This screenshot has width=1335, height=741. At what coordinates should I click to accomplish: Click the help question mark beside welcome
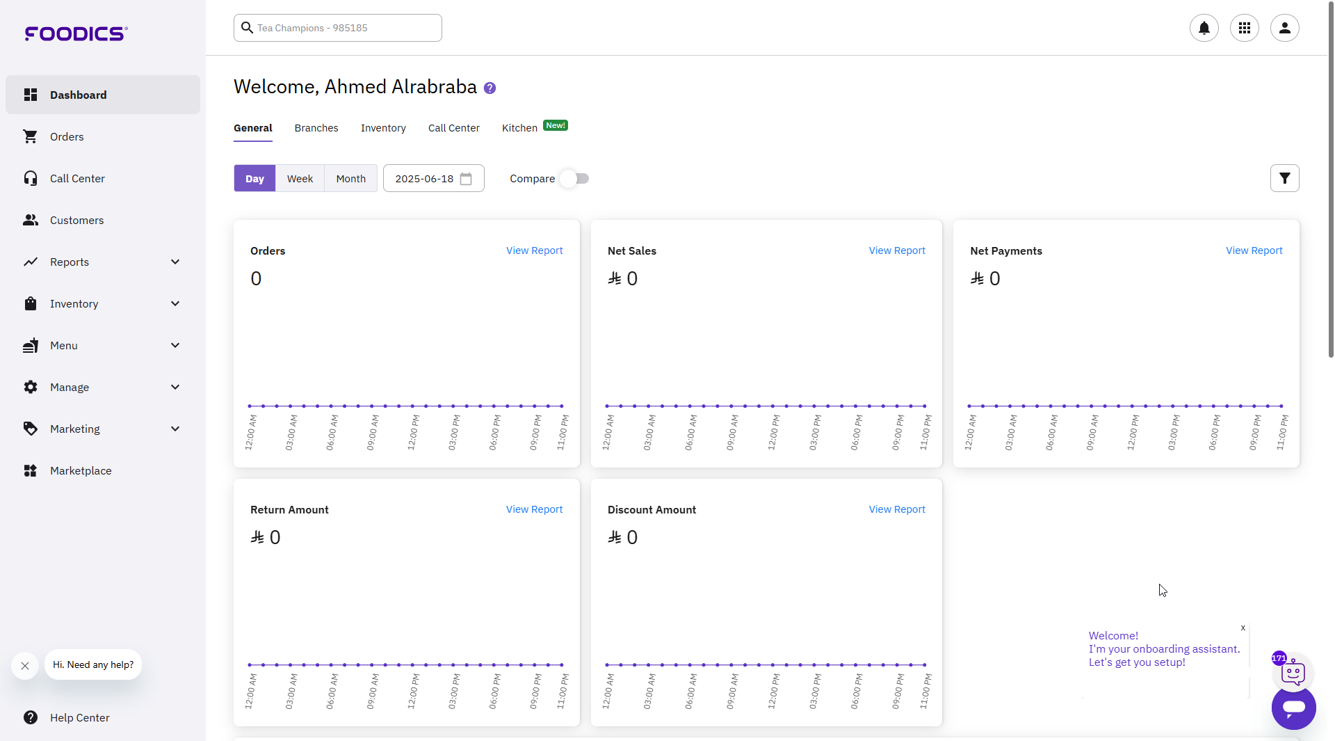point(489,88)
